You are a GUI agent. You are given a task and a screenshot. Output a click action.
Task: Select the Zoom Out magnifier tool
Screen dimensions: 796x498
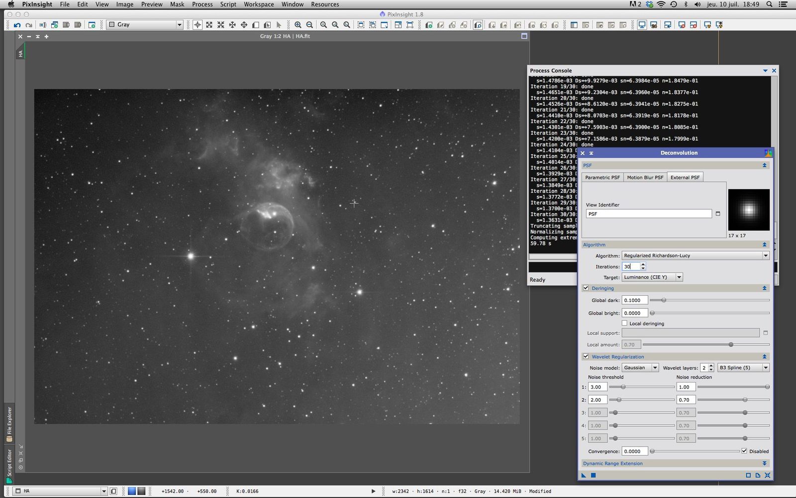click(309, 25)
